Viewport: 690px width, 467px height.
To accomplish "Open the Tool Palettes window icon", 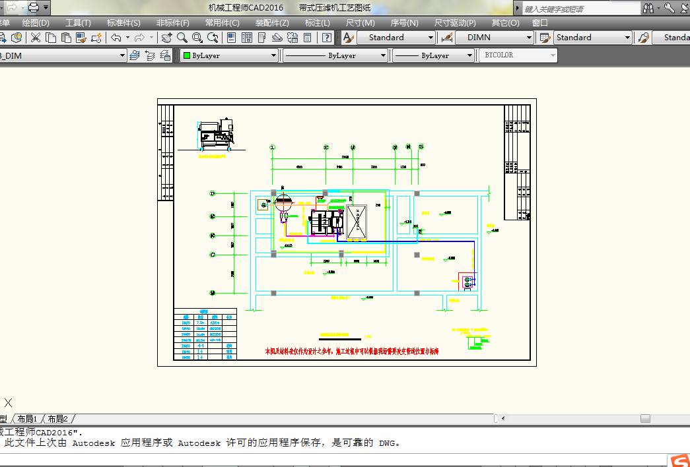I will (x=262, y=38).
